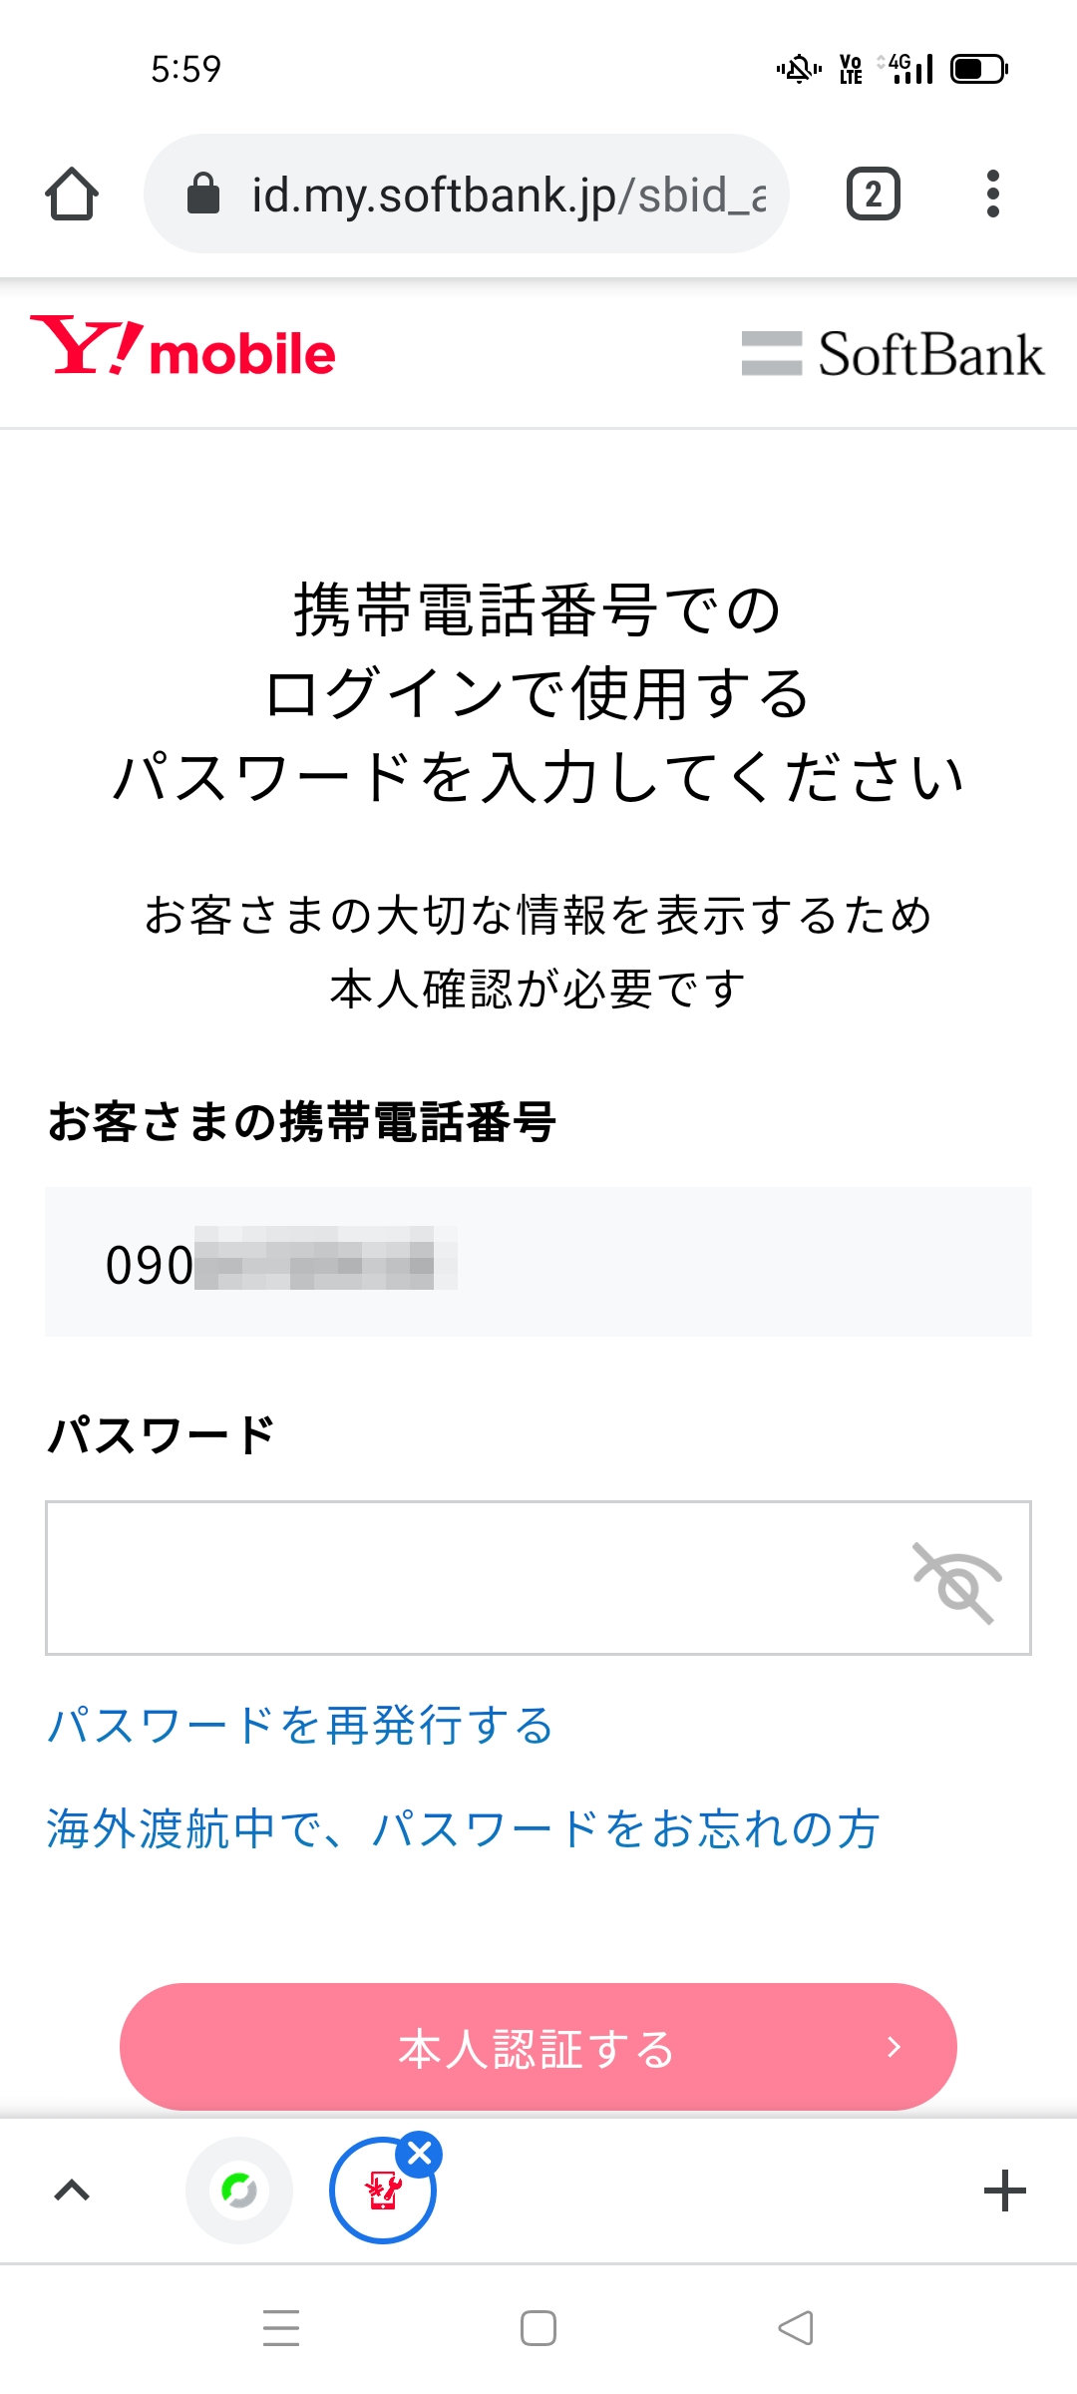Tap the green circular refresh shortcut icon
The image size is (1077, 2394).
[x=239, y=2191]
